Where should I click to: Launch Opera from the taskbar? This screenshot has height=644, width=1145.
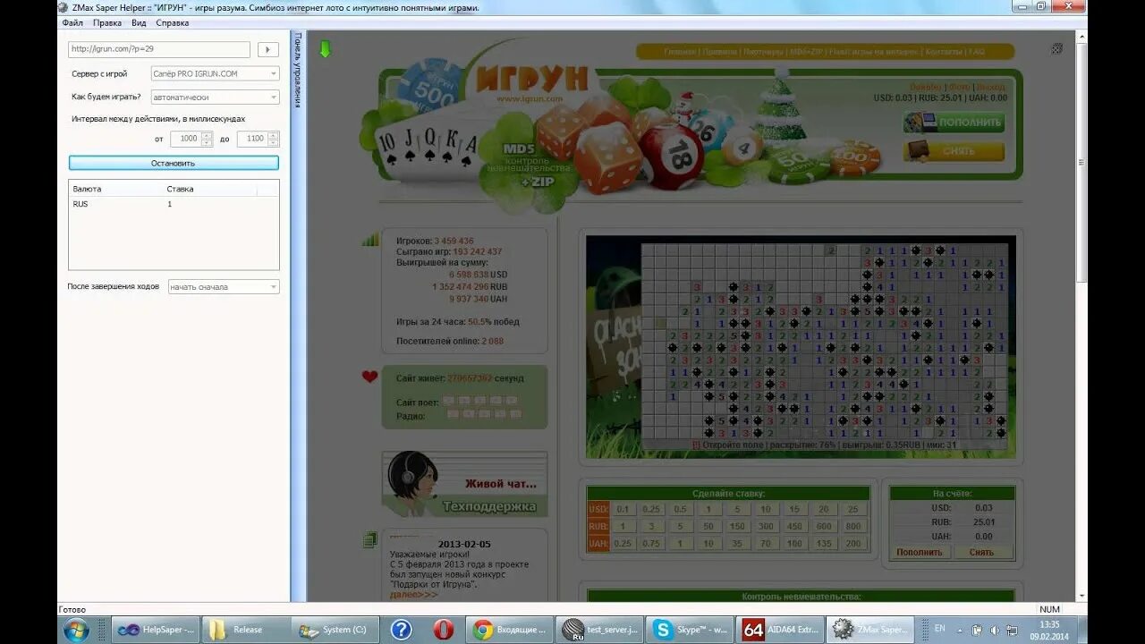pos(444,630)
